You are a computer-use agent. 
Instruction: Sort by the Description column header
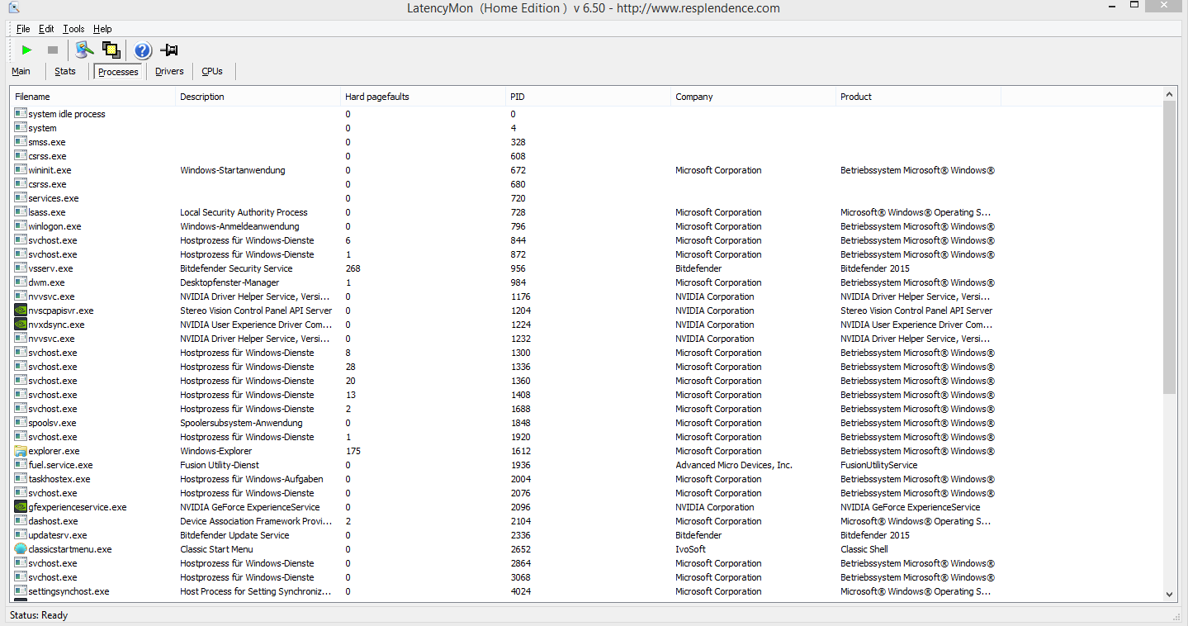pyautogui.click(x=258, y=97)
